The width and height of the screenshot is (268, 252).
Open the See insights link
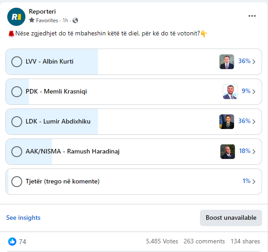tap(23, 217)
